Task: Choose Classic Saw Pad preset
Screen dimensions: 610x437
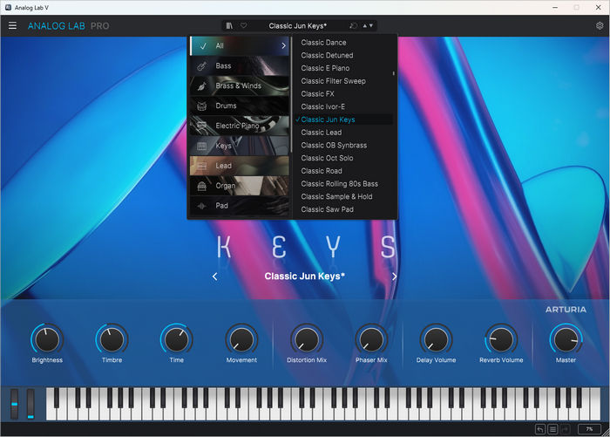Action: (327, 209)
